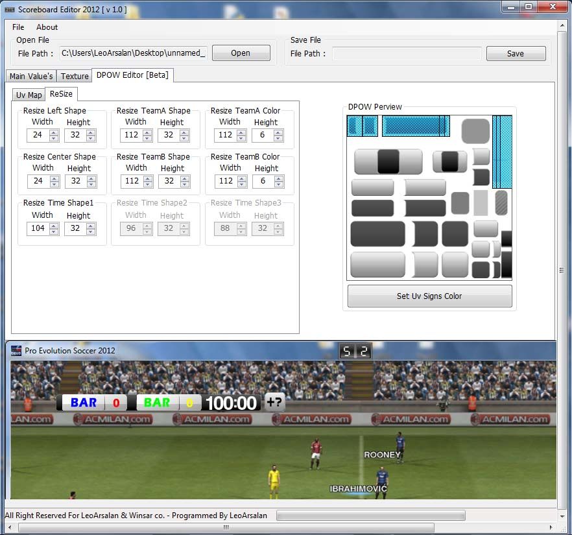Switch to Main Value's tab
Screen dimensions: 572x535
pyautogui.click(x=31, y=76)
